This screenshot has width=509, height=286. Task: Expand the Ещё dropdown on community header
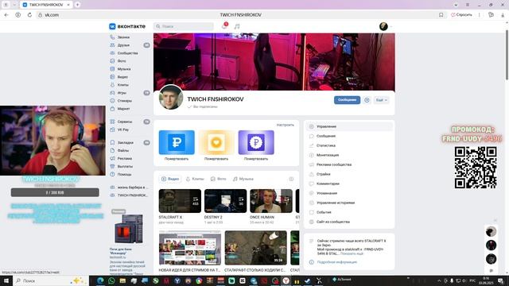click(381, 100)
